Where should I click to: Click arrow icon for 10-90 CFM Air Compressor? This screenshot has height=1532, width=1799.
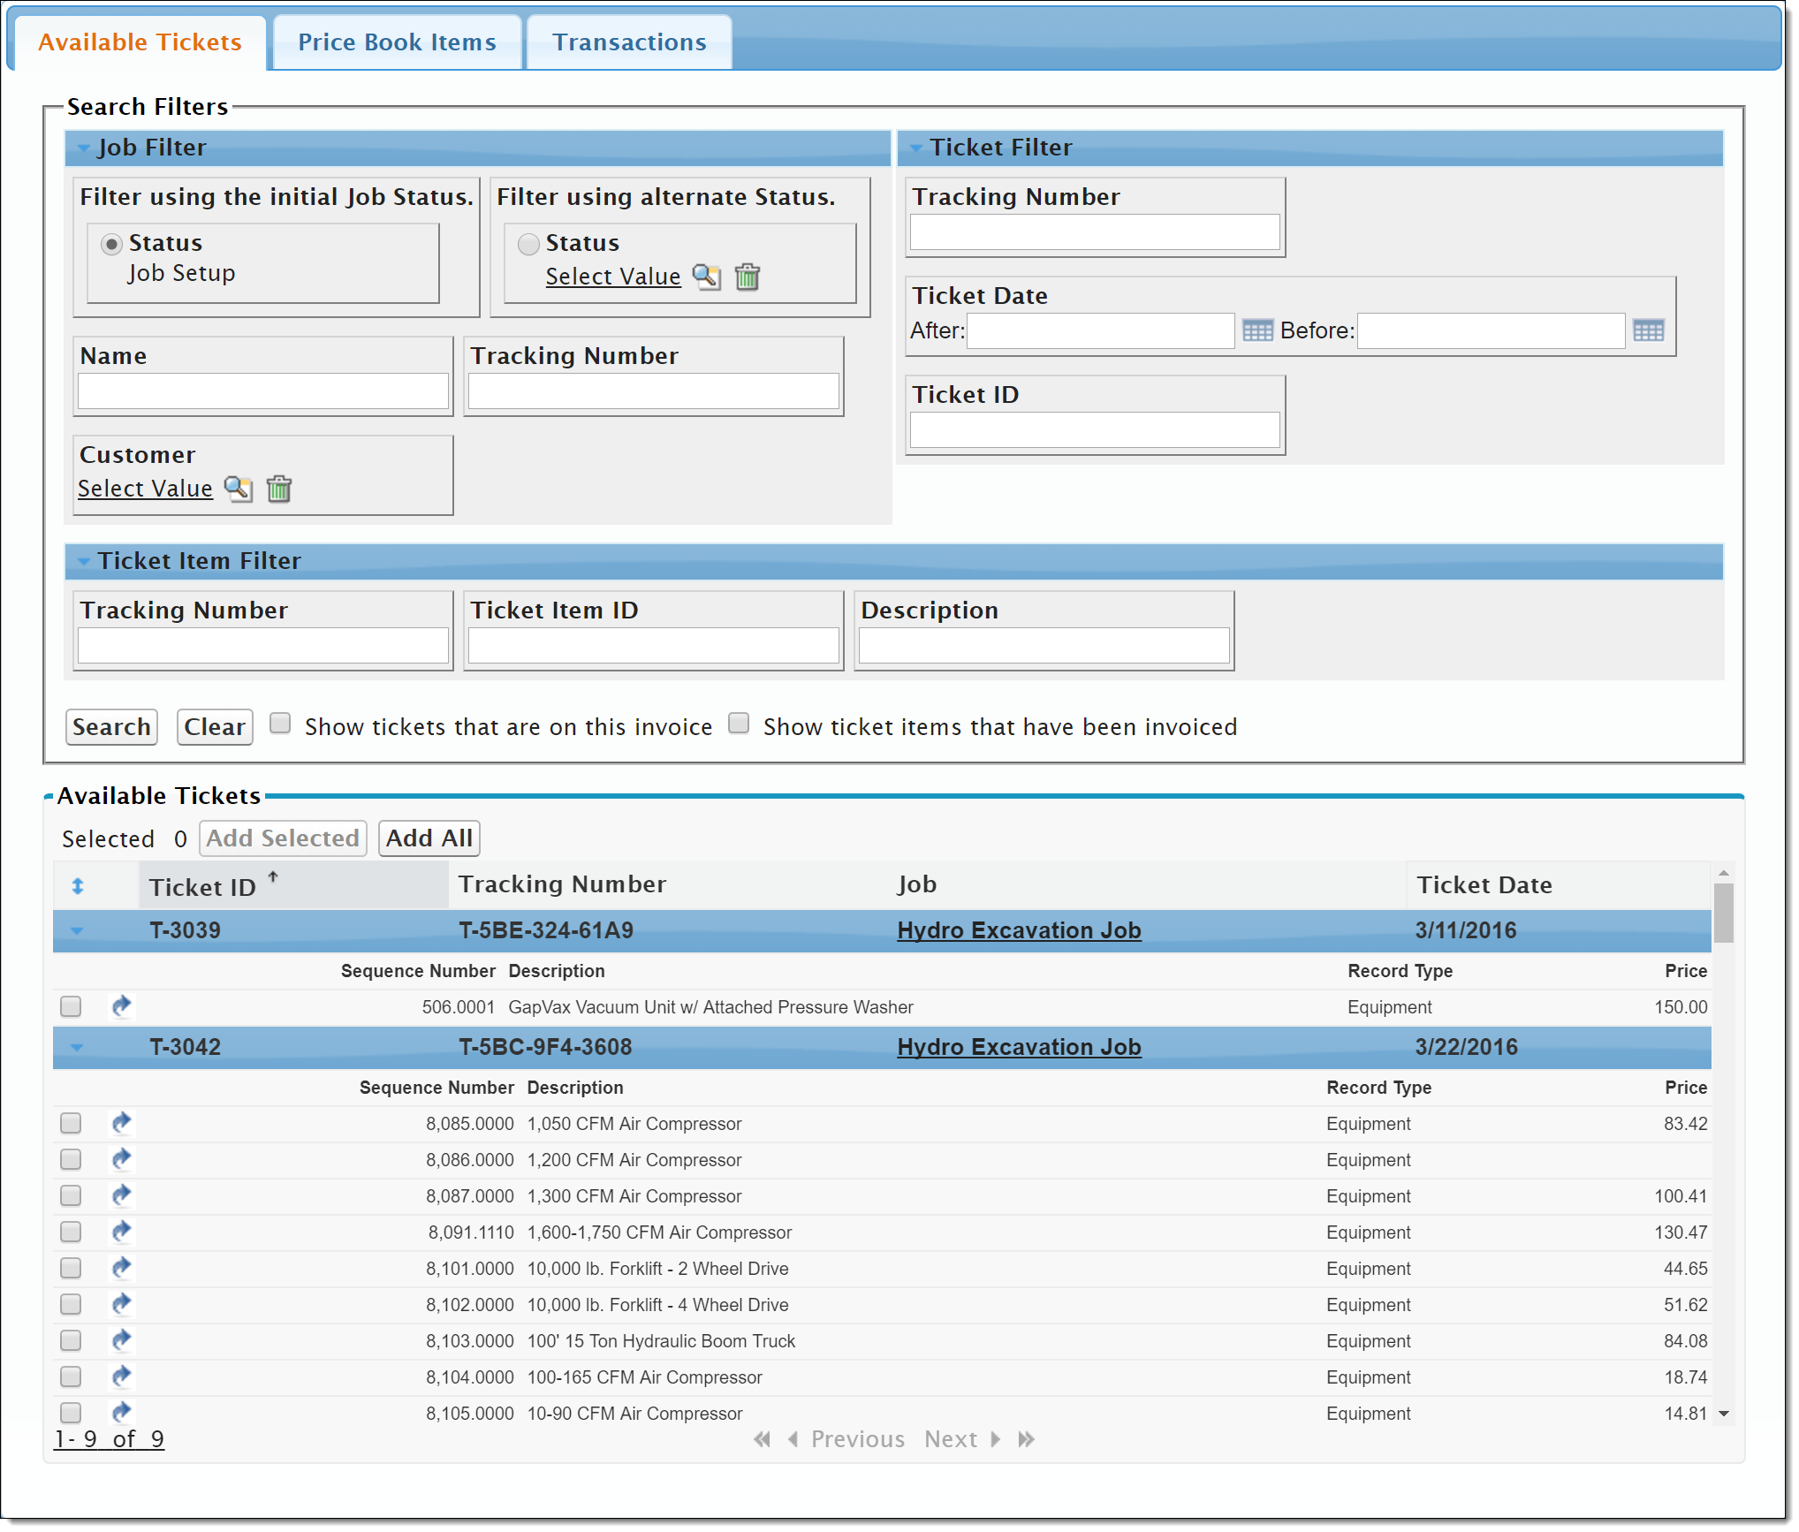point(121,1412)
